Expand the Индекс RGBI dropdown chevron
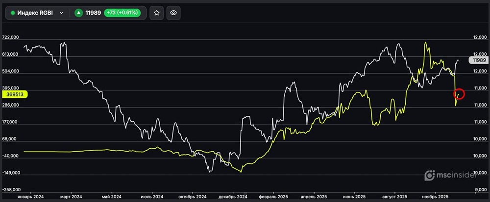 (x=61, y=13)
